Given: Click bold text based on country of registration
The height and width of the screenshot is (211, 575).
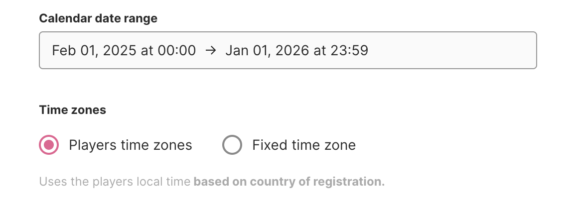Looking at the screenshot, I should [x=289, y=182].
